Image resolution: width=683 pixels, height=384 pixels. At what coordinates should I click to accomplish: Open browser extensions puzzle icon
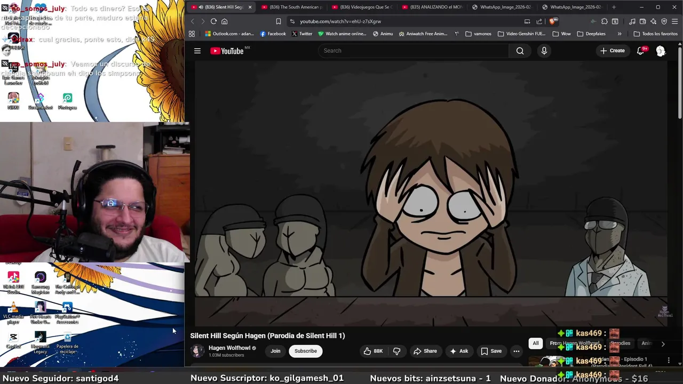pyautogui.click(x=604, y=21)
